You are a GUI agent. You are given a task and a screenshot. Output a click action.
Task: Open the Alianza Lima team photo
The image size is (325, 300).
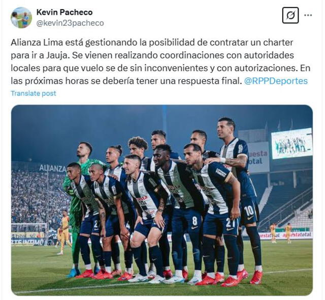pyautogui.click(x=162, y=200)
